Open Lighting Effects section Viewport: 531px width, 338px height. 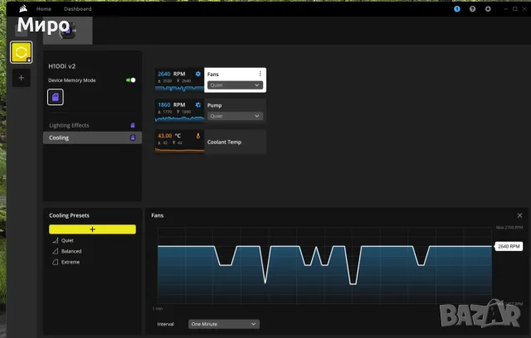click(92, 125)
